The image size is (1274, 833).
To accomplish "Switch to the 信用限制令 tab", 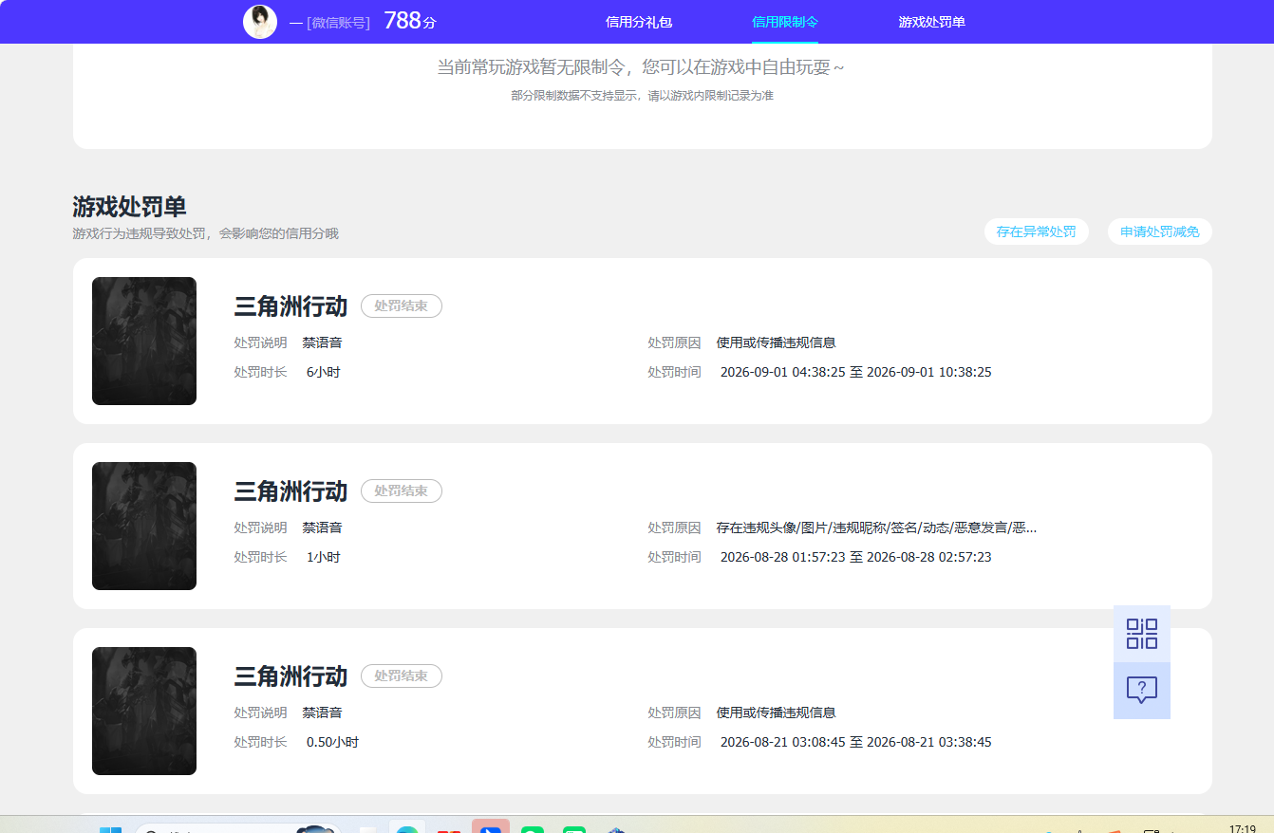I will tap(785, 22).
